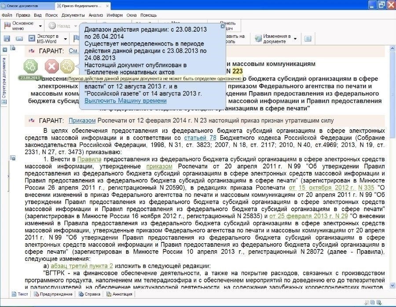Save the document with the floppy icon
Viewport: 396px width, 307px height.
coord(7,39)
